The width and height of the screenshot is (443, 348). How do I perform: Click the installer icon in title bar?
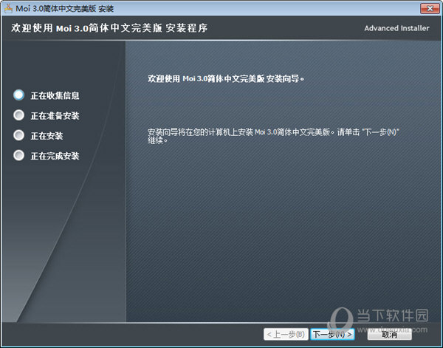[x=8, y=9]
